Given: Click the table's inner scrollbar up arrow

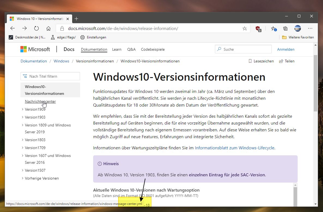Looking at the screenshot, I should [295, 185].
